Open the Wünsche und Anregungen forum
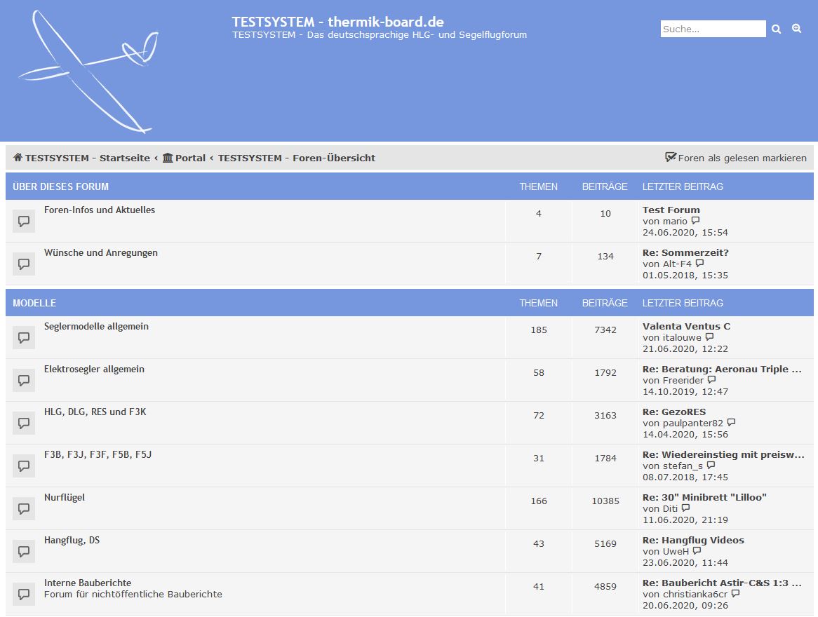818x617 pixels. click(x=100, y=252)
